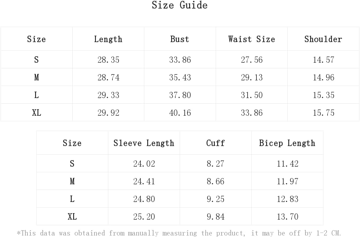Click the Size Guide title
The height and width of the screenshot is (237, 360).
pos(180,5)
